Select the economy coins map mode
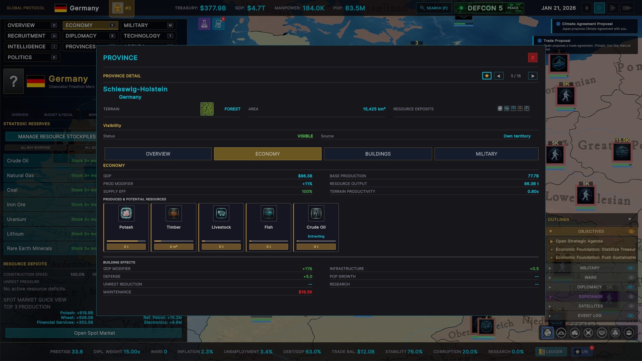 pos(575,333)
